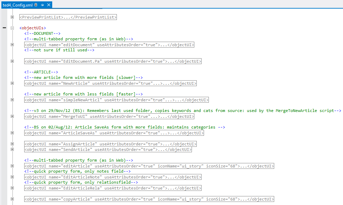Expand the EditDocument.Pa objectUI node
Viewport: 343px width, 205px height.
click(x=12, y=61)
